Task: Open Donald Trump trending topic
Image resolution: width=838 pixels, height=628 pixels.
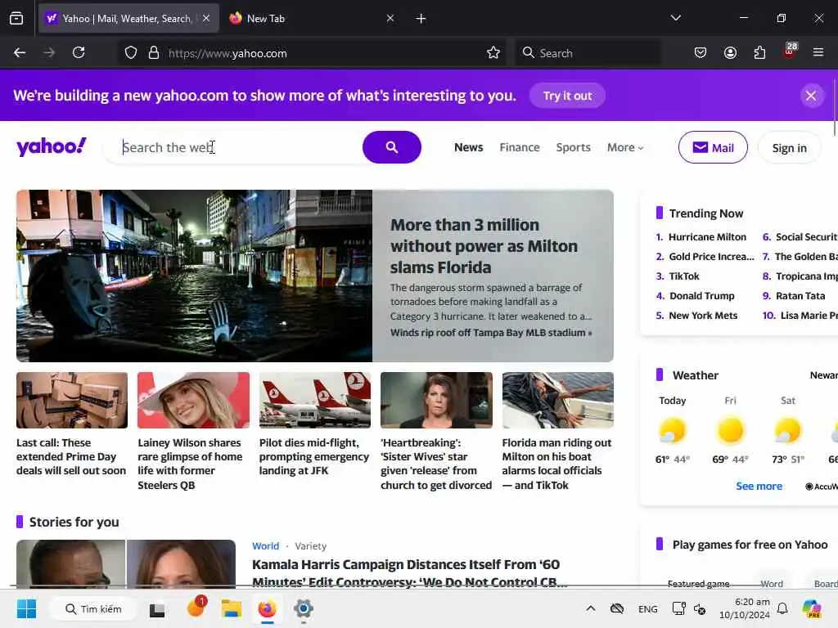Action: (701, 296)
